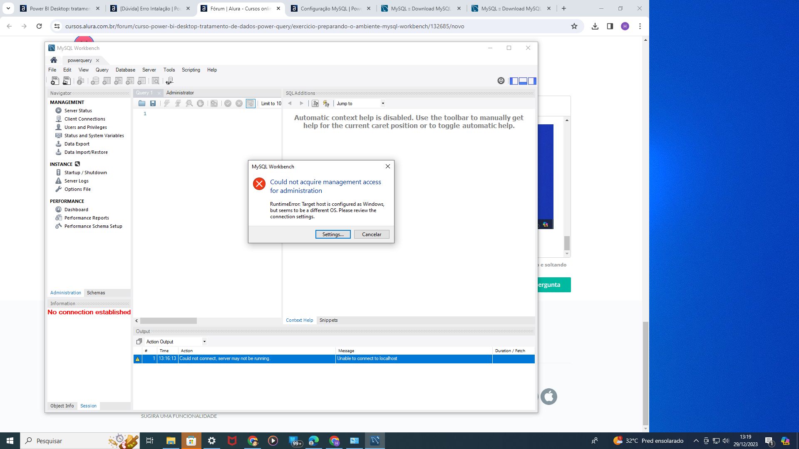Save the script with floppy disk icon
799x449 pixels.
pos(153,104)
